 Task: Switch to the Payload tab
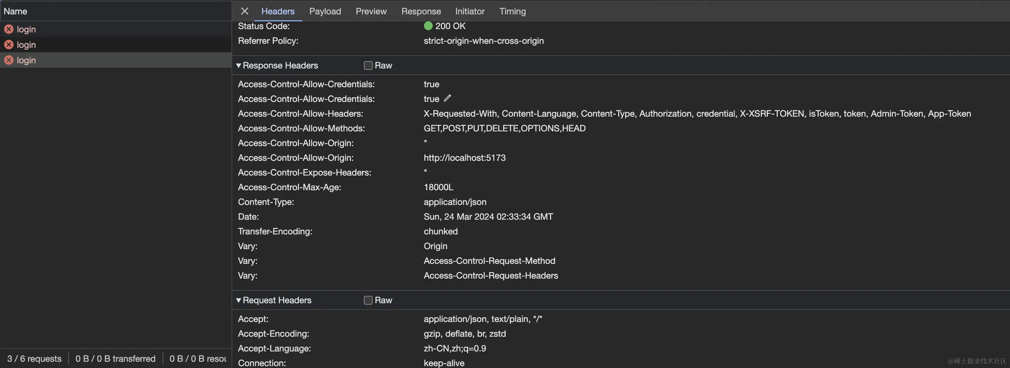tap(325, 11)
